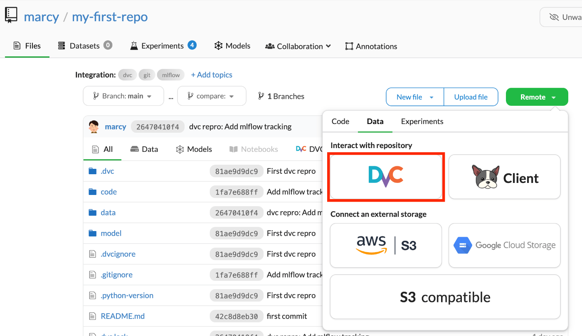The image size is (582, 336).
Task: Click the Experiments count badge showing 4
Action: pyautogui.click(x=192, y=45)
